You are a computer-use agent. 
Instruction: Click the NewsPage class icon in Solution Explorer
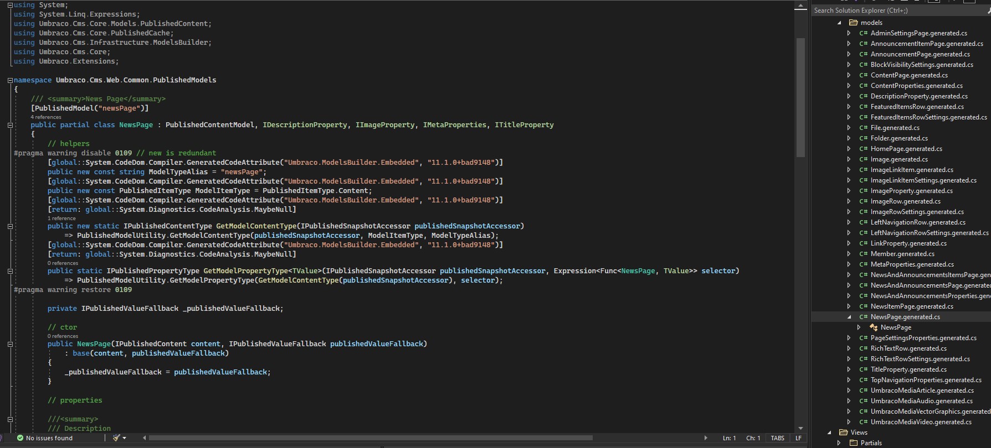tap(874, 327)
